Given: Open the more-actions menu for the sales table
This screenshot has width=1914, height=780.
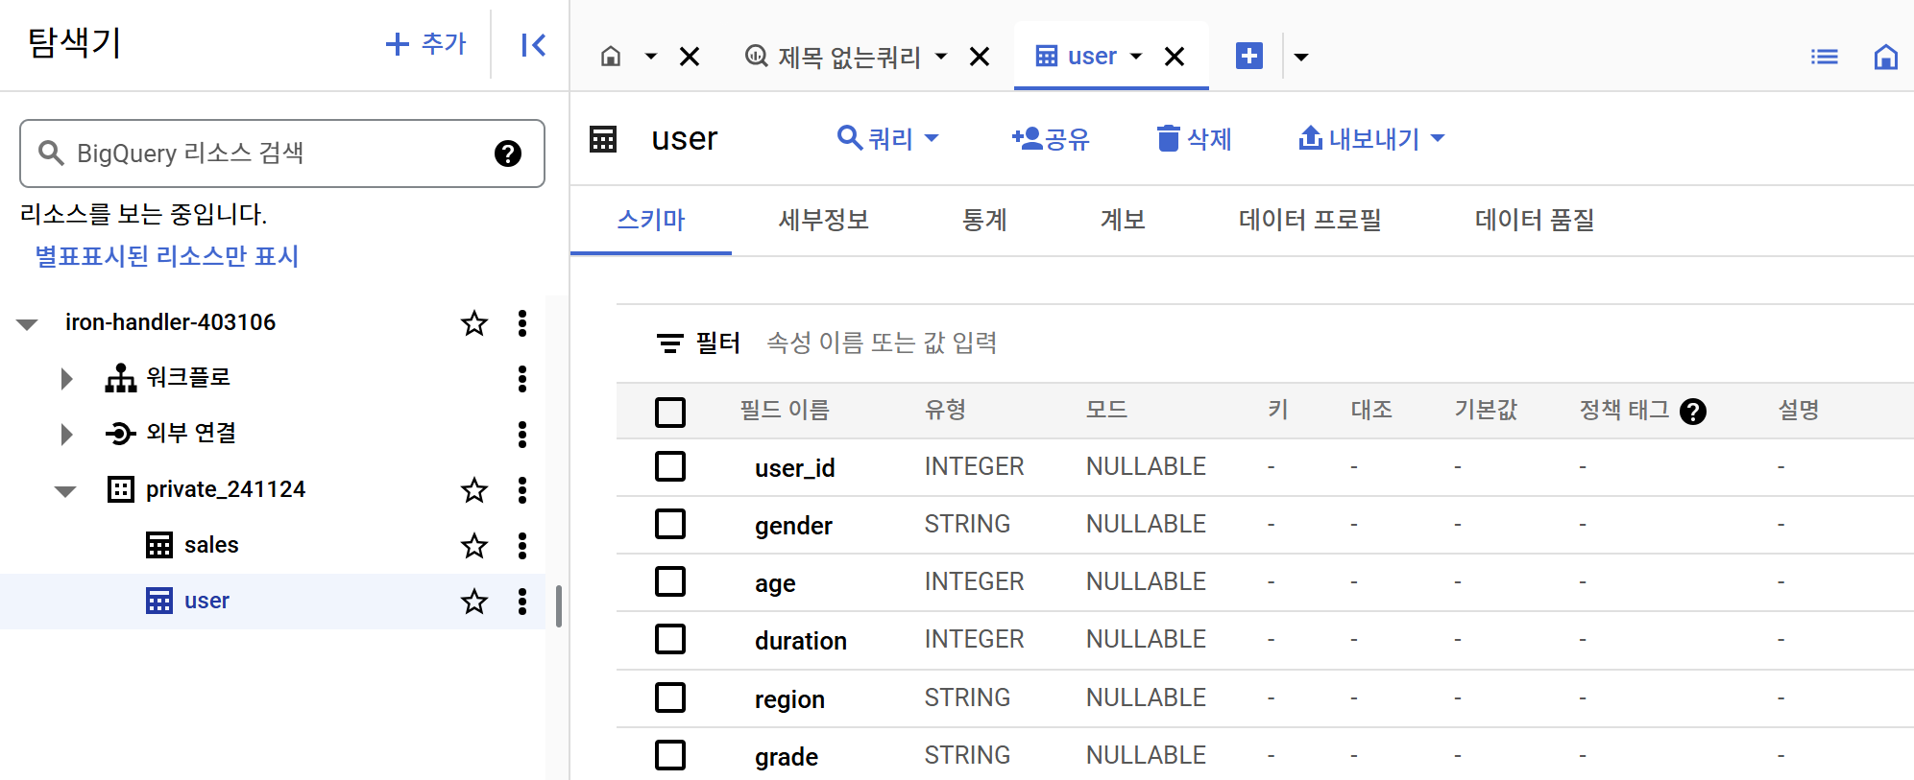Looking at the screenshot, I should pyautogui.click(x=522, y=546).
